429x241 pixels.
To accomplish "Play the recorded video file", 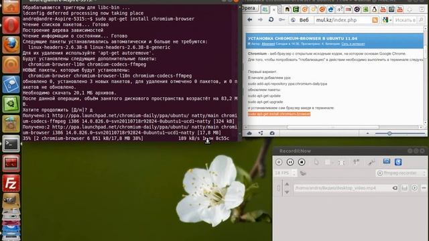I will click(x=414, y=188).
